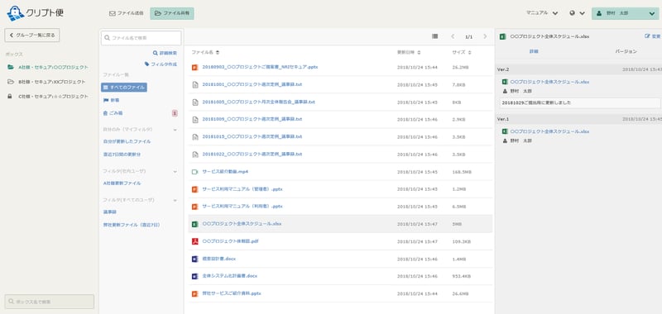Switch to the バージョン tab
Viewport: 662px width, 314px height.
pos(626,51)
